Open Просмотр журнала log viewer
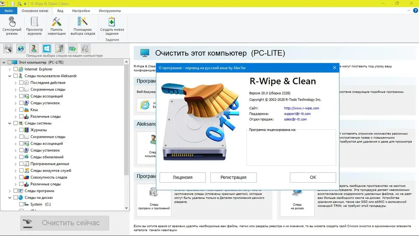Viewport: 419px width, 236px height. coord(34,26)
